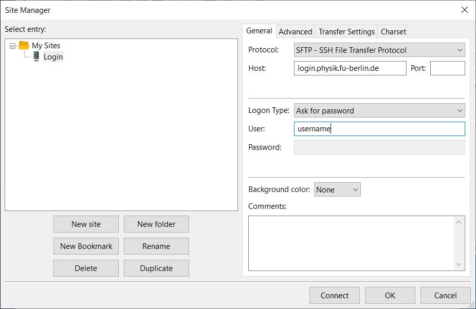This screenshot has height=309, width=476.
Task: Click the Cancel button
Action: [x=445, y=295]
